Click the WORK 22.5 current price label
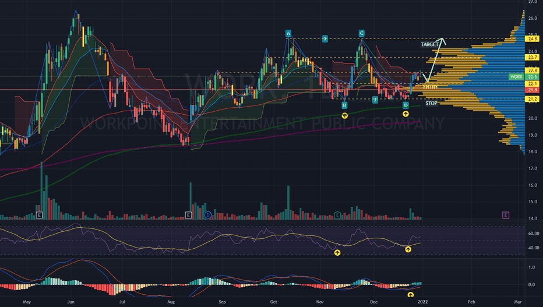The width and height of the screenshot is (543, 307). coord(524,77)
